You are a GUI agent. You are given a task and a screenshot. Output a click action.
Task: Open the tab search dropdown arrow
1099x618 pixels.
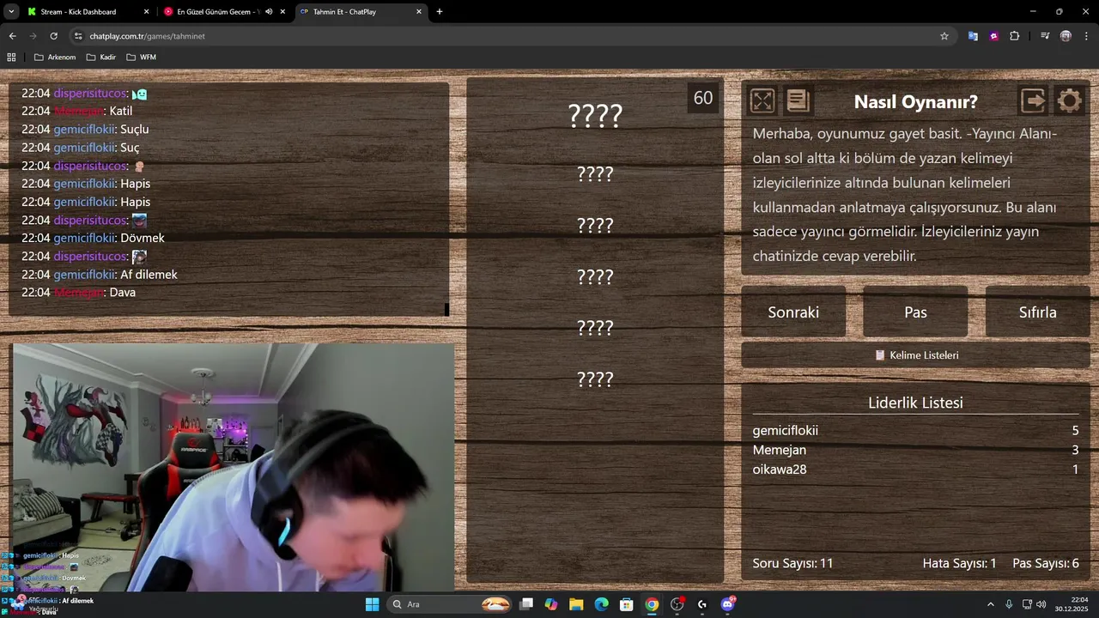11,12
